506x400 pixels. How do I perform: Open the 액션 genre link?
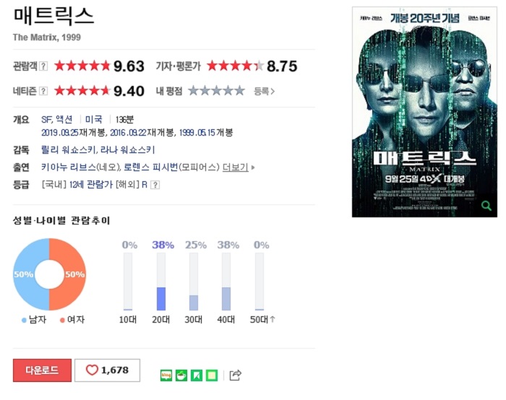(64, 120)
